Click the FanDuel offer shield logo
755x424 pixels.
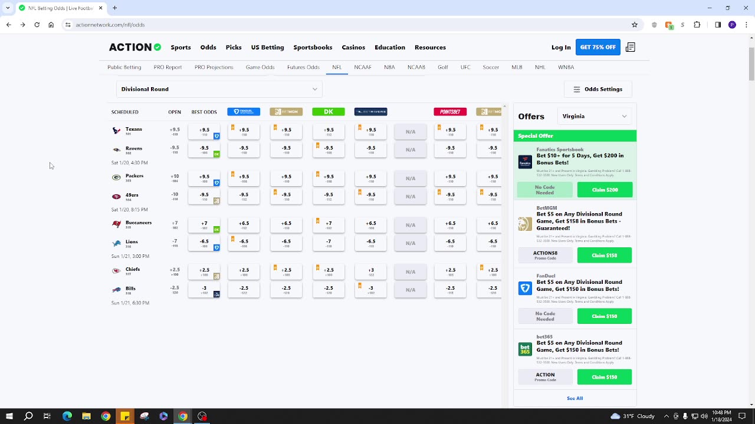525,288
